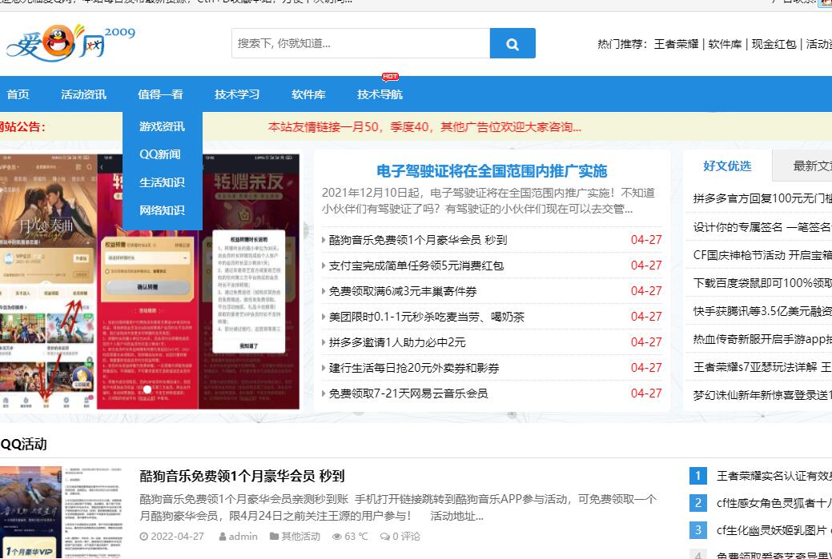832x559 pixels.
Task: Click the author icon beside admin
Action: tap(223, 537)
